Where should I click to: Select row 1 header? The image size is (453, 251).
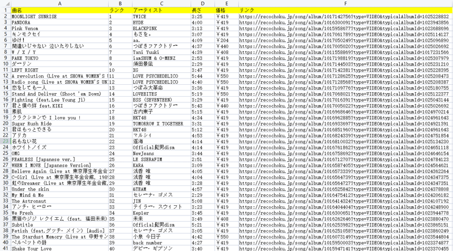tap(6, 10)
